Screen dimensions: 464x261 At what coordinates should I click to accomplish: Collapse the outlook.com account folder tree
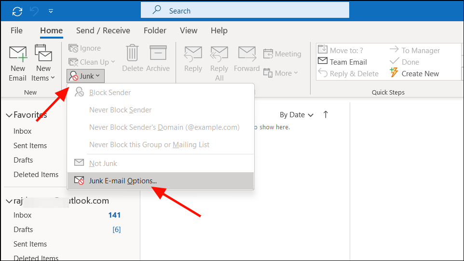(x=9, y=201)
